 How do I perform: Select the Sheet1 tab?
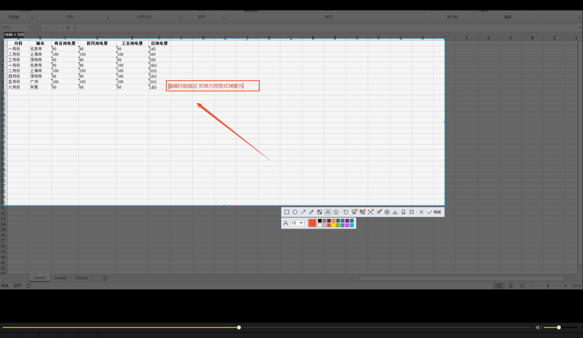click(39, 278)
